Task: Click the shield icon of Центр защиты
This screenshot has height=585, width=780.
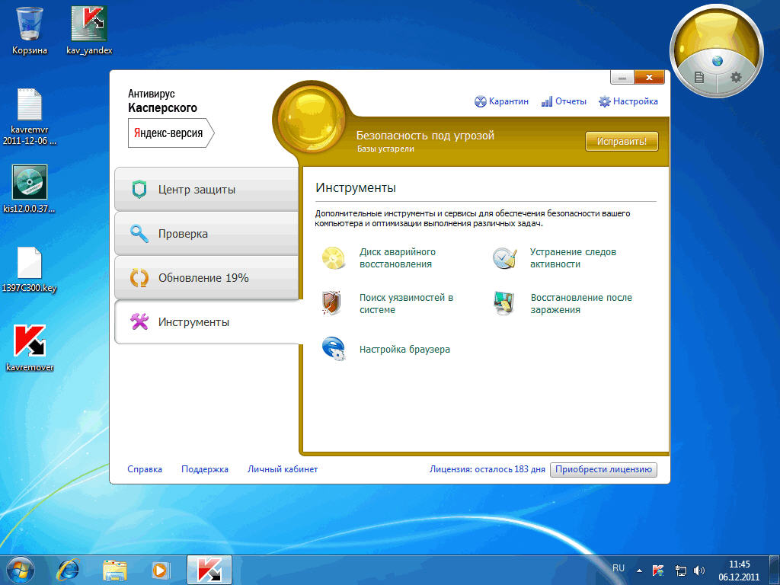Action: (139, 190)
